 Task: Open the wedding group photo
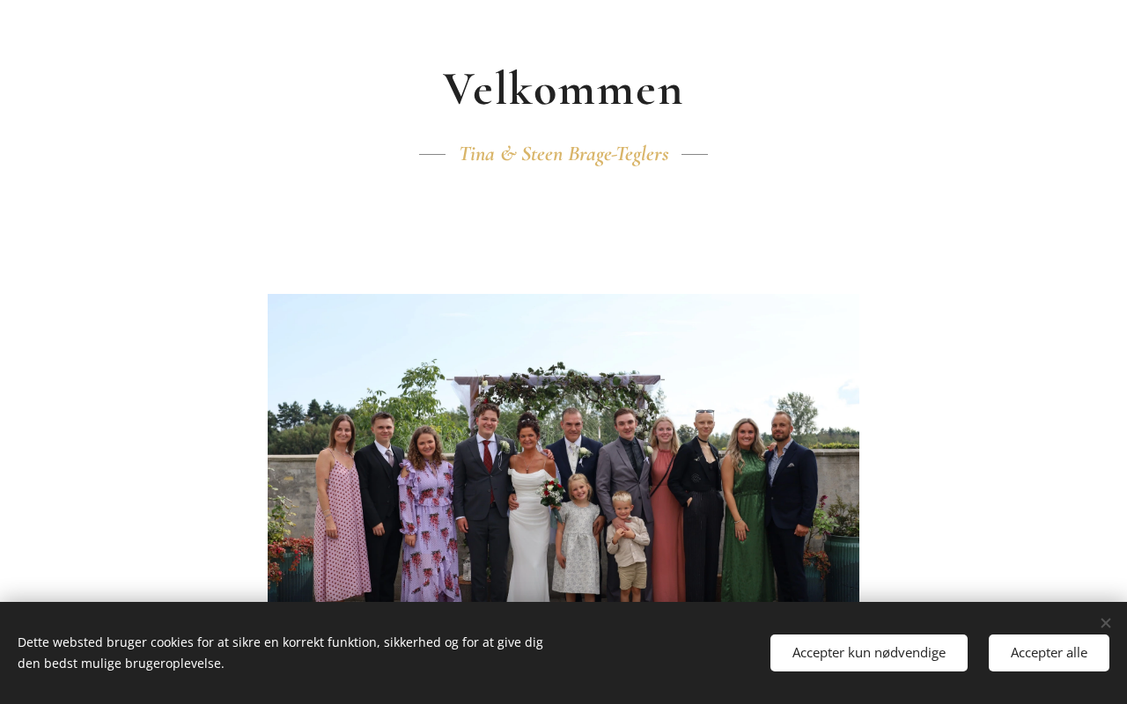click(563, 448)
